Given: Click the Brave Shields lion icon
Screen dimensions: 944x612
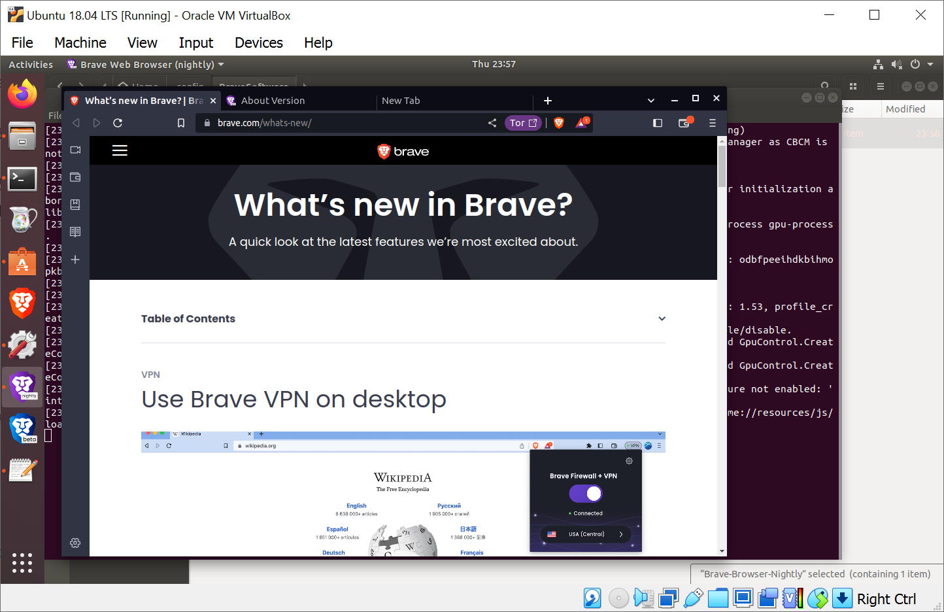Looking at the screenshot, I should coord(559,122).
